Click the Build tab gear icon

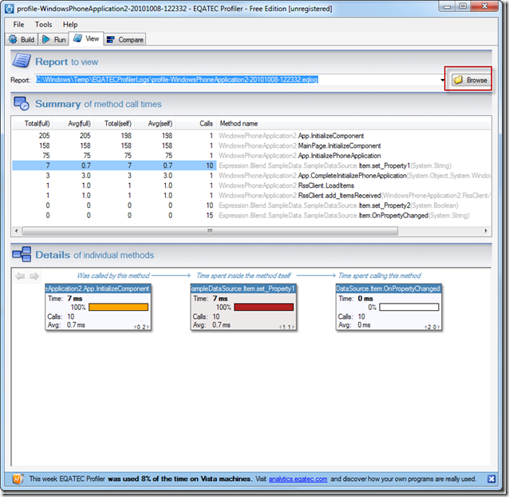[x=14, y=39]
